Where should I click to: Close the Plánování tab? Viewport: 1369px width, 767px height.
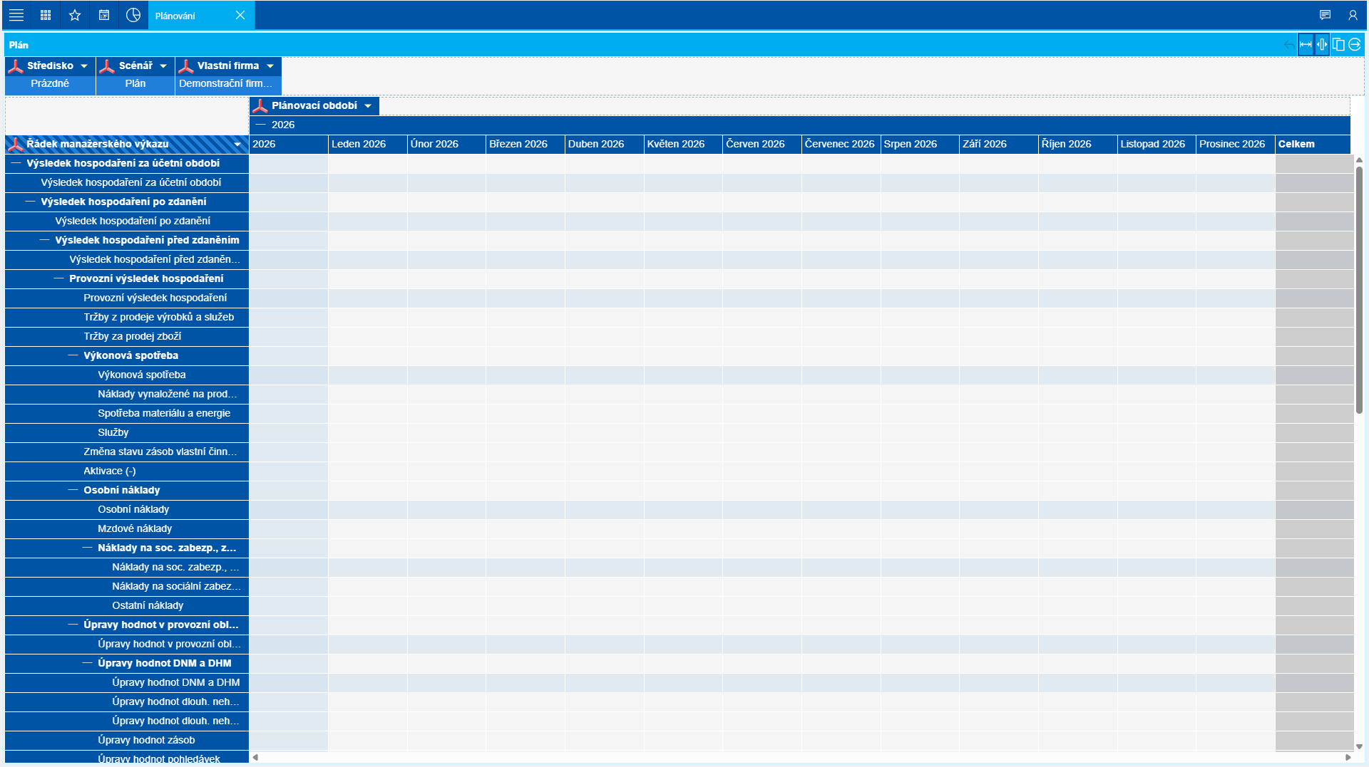point(240,15)
